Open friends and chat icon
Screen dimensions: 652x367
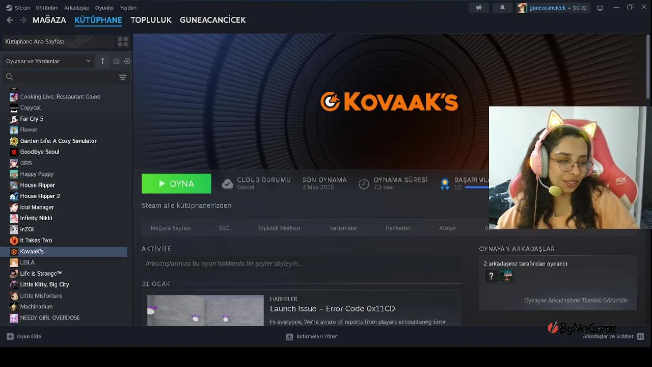pyautogui.click(x=640, y=336)
